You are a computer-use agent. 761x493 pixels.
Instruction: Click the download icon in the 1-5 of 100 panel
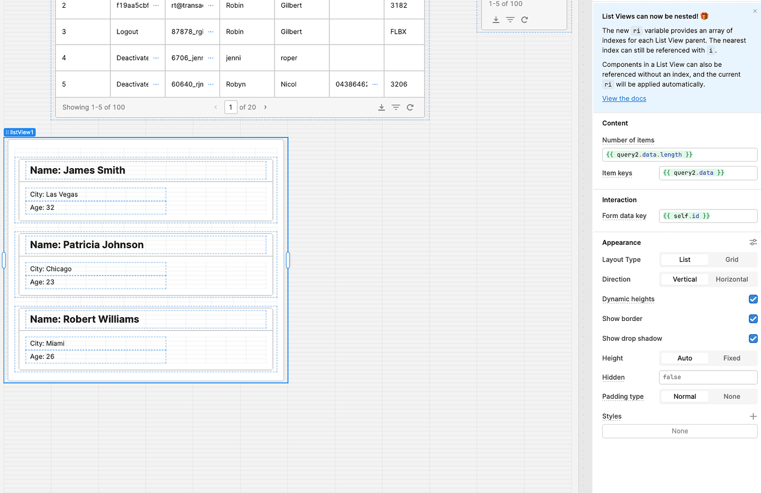(496, 19)
